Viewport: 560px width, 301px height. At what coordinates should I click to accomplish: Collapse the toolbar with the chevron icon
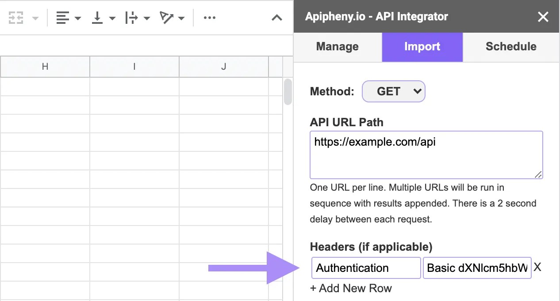[x=276, y=18]
